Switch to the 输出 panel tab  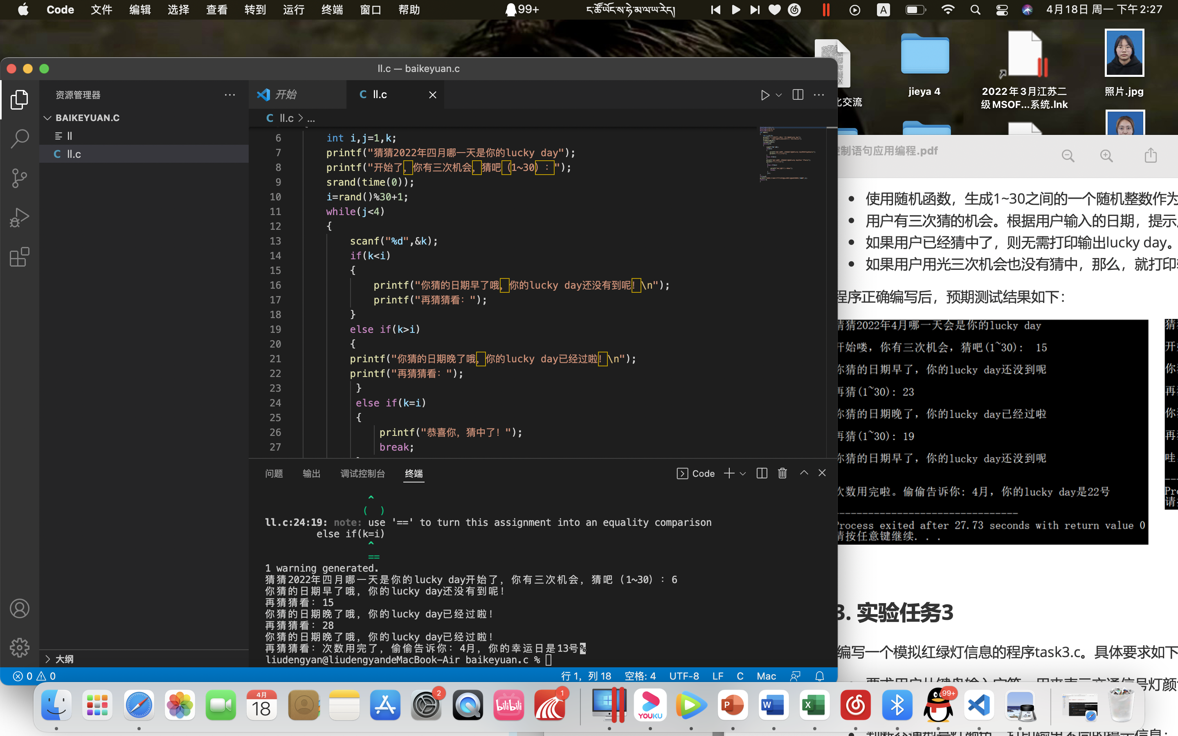tap(311, 473)
